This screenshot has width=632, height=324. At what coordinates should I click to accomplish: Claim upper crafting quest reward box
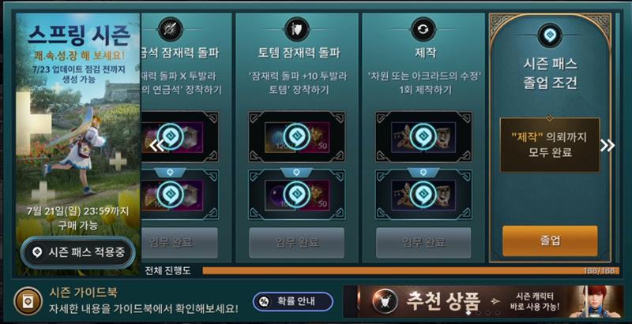tap(423, 136)
